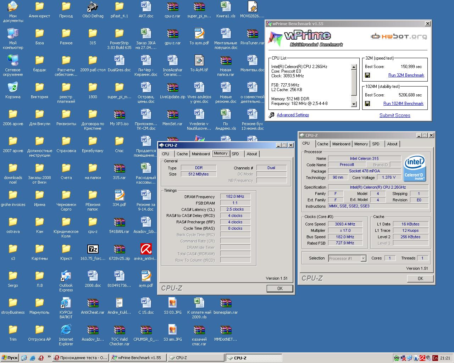Image resolution: width=454 pixels, height=363 pixels.
Task: Select the Прохождение теста taskbar button
Action: [81, 358]
